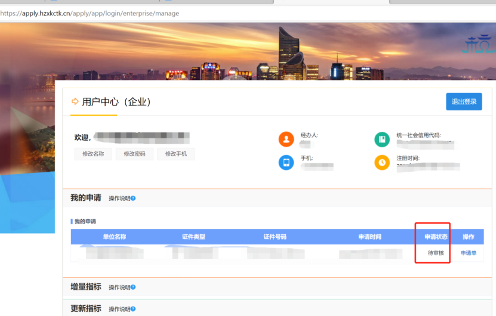Click the orange 经办人 person icon
The height and width of the screenshot is (316, 496).
(x=286, y=140)
